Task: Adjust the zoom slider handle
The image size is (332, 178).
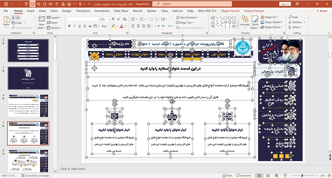Action: coord(302,176)
